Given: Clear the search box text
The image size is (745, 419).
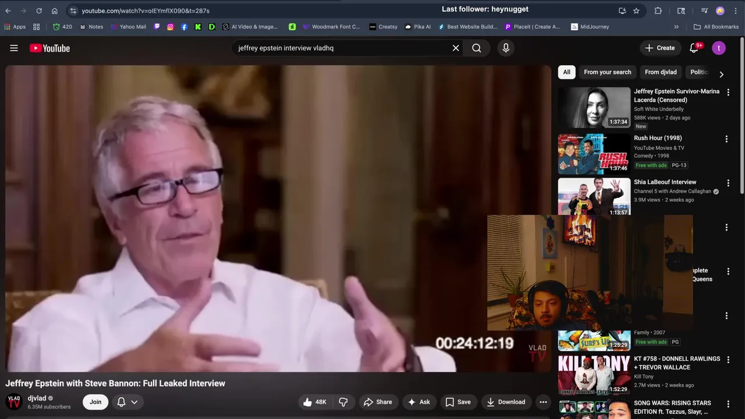Looking at the screenshot, I should pyautogui.click(x=456, y=48).
